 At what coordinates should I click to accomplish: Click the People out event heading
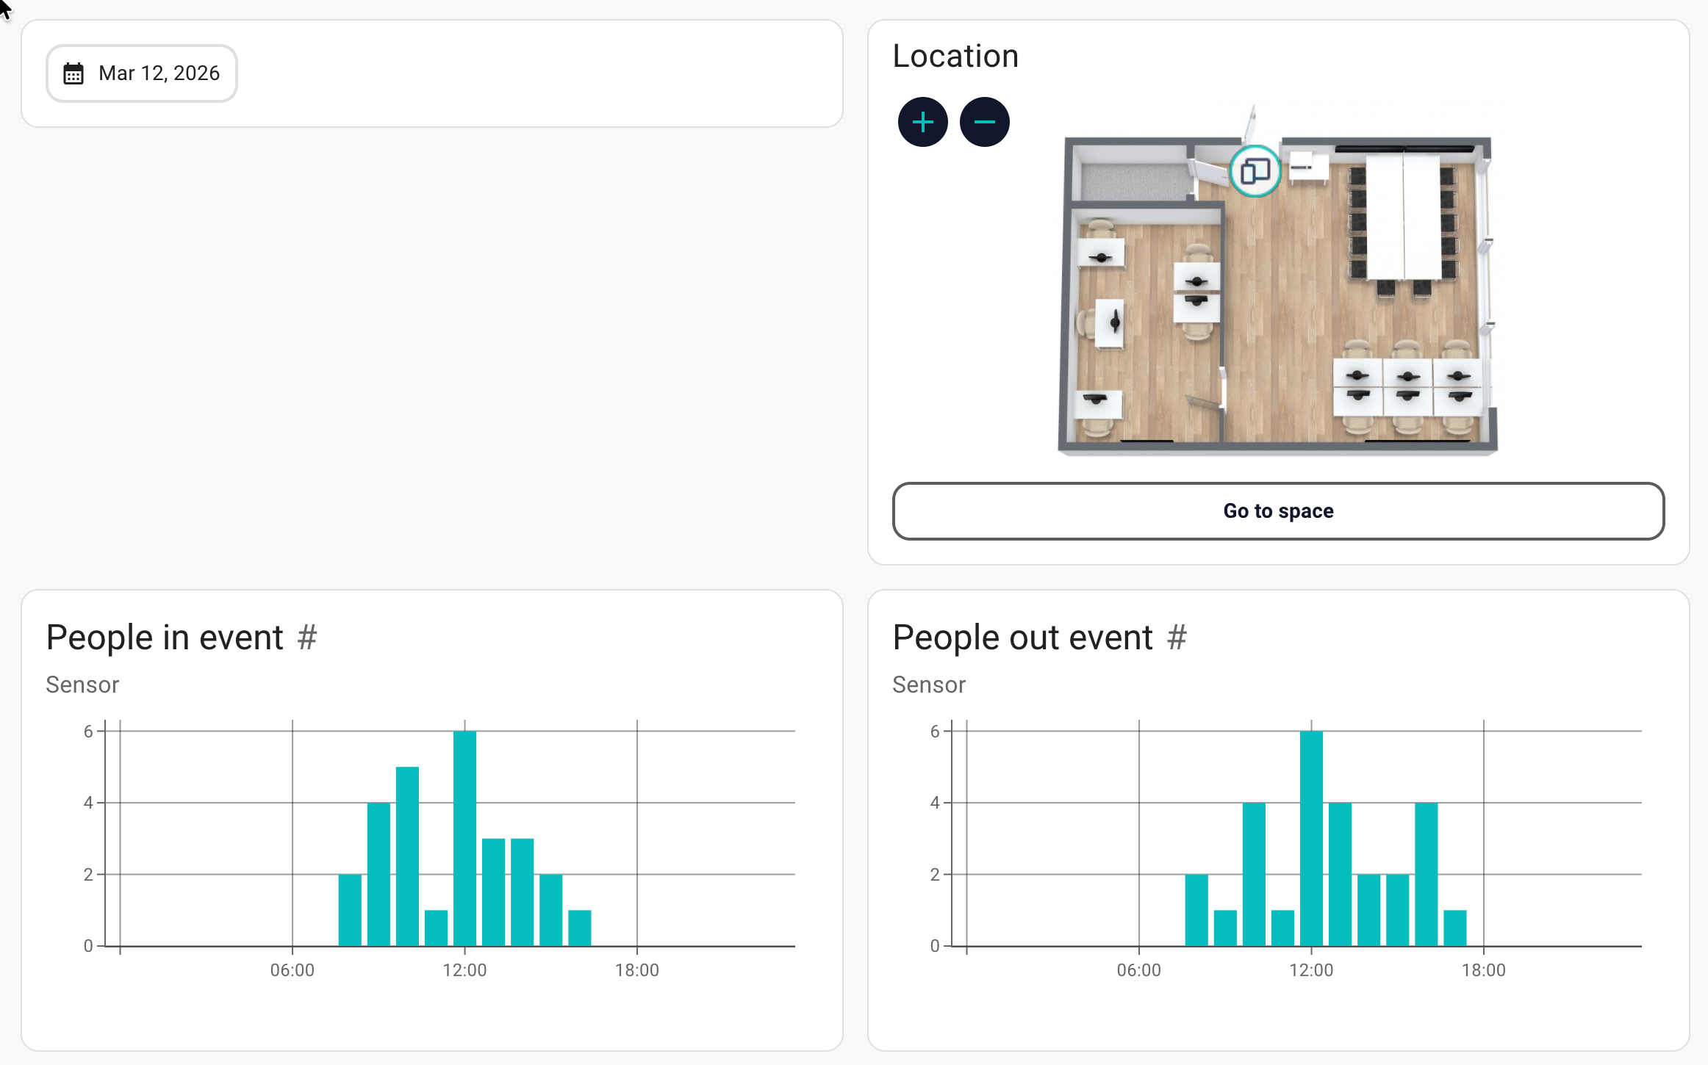(1022, 638)
